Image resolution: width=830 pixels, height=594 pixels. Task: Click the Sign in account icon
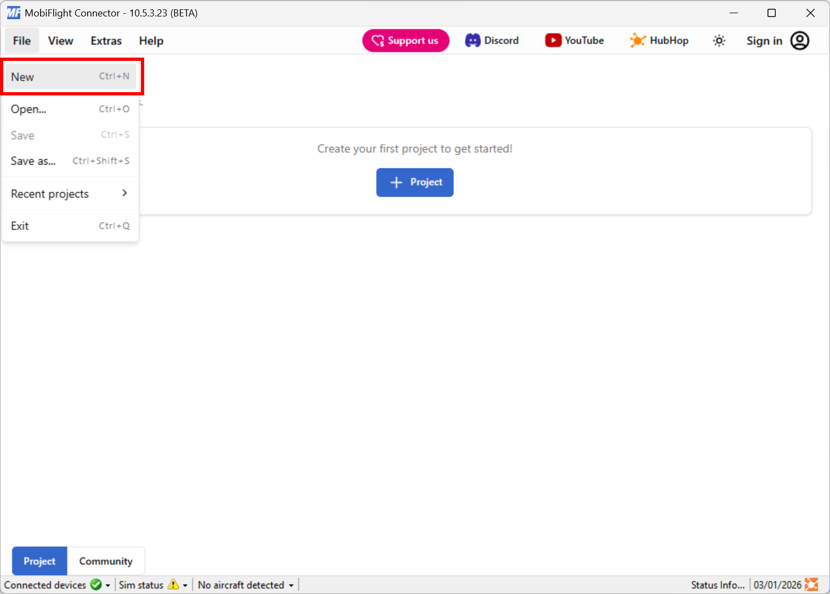click(800, 40)
